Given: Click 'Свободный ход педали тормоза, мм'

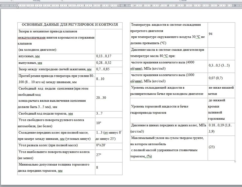Looking at the screenshot, I should point(46,114).
